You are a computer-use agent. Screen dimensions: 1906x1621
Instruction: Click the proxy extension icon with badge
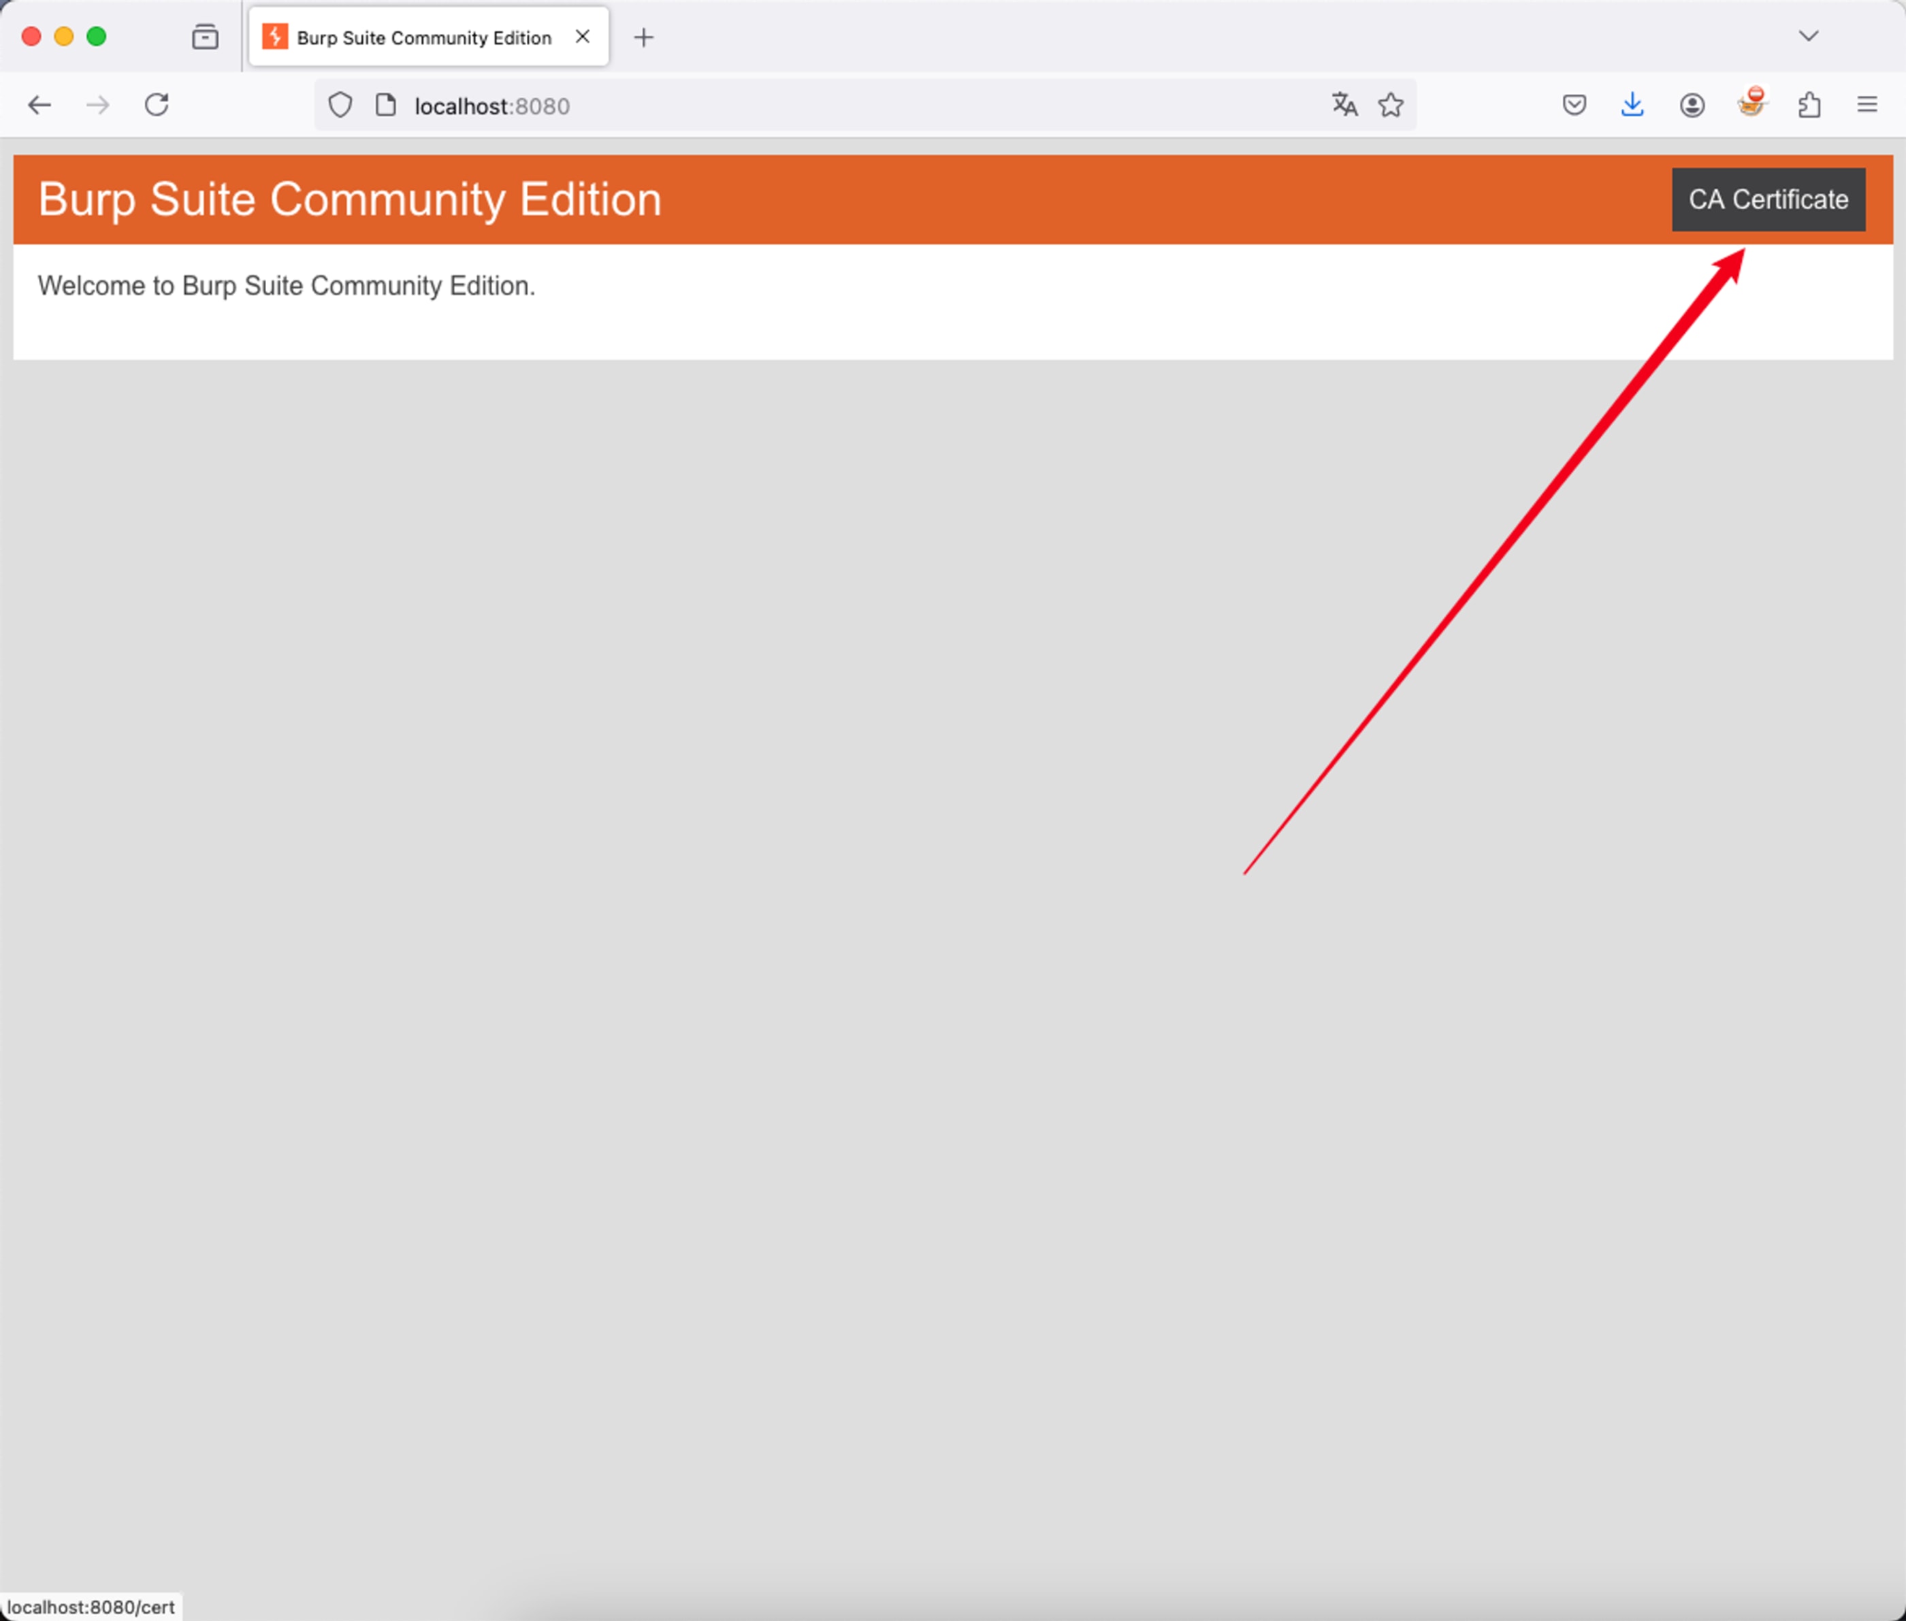coord(1751,103)
